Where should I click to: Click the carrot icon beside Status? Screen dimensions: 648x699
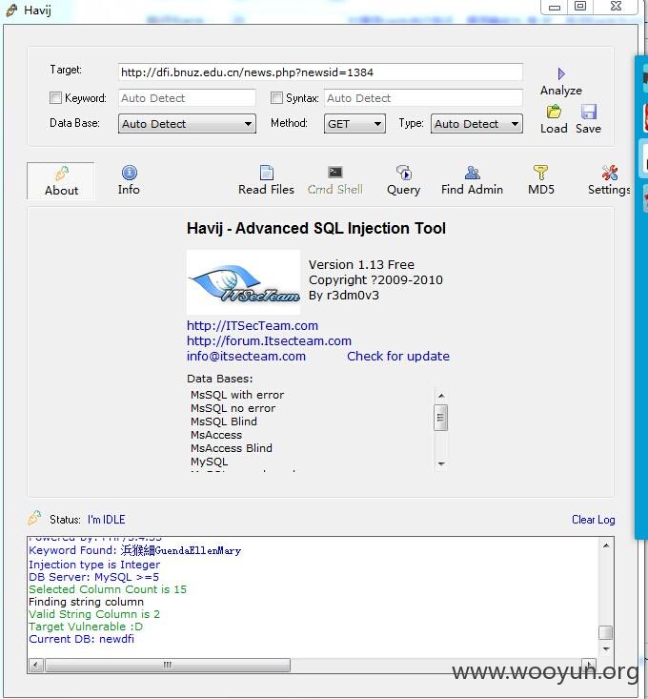click(x=34, y=518)
